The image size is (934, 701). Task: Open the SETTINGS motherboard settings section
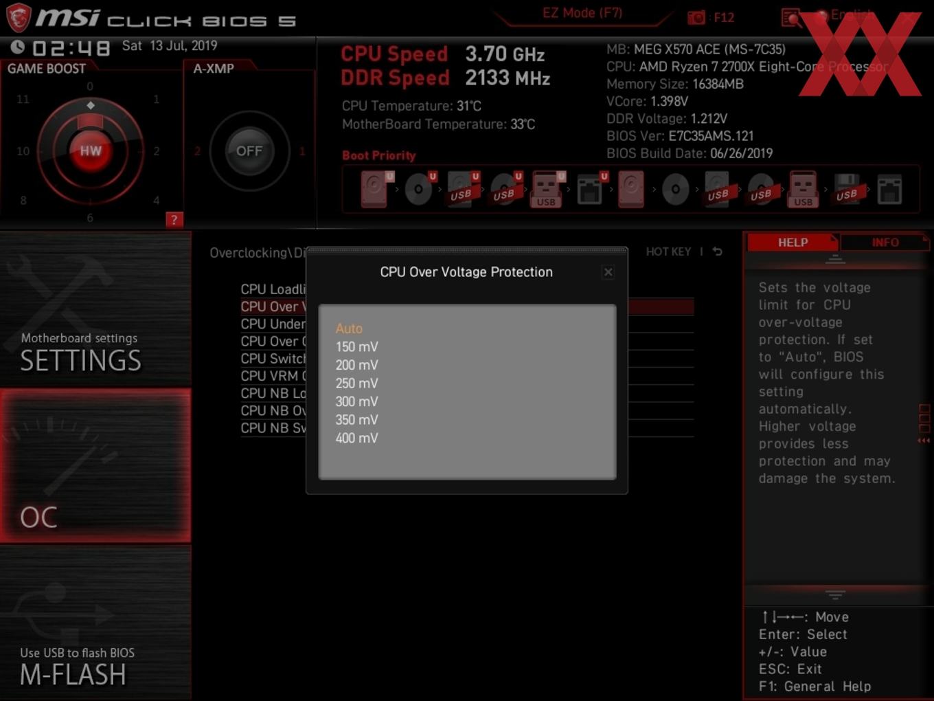(95, 310)
